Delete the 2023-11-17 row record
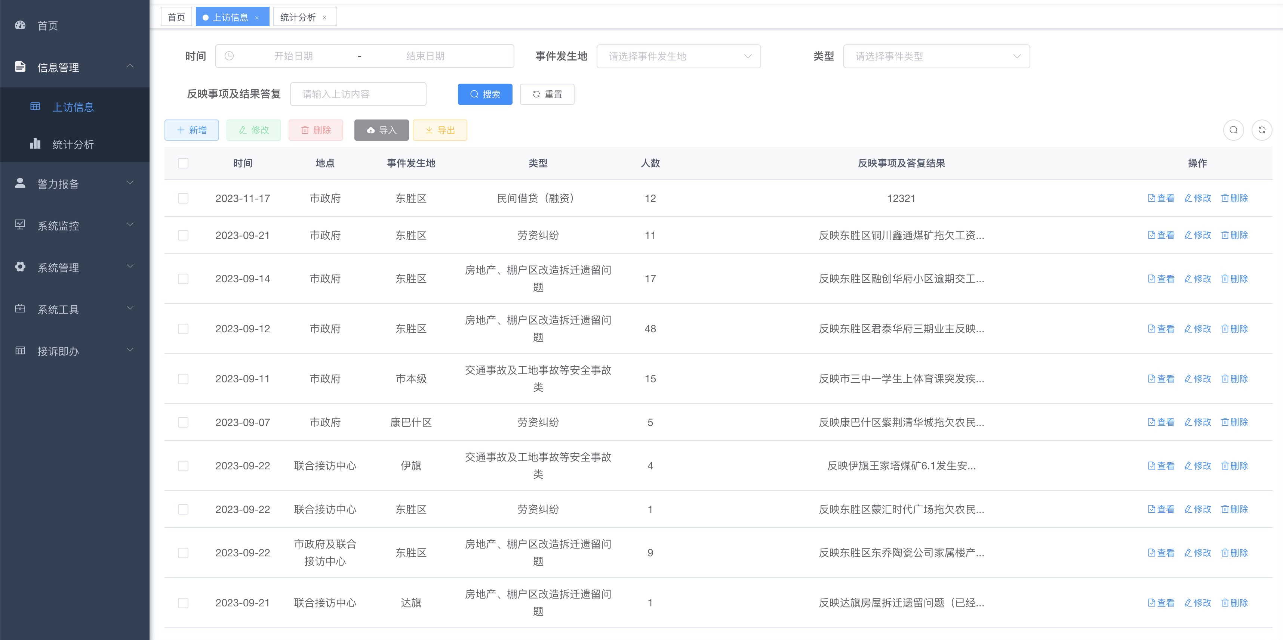The image size is (1283, 640). (1235, 198)
